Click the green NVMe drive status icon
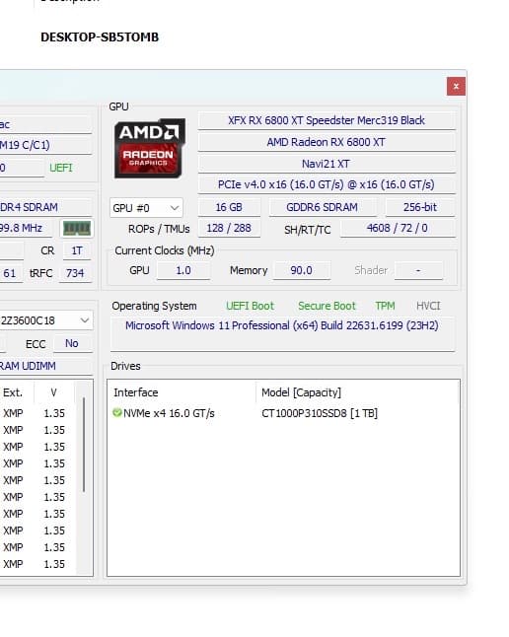 [x=117, y=413]
